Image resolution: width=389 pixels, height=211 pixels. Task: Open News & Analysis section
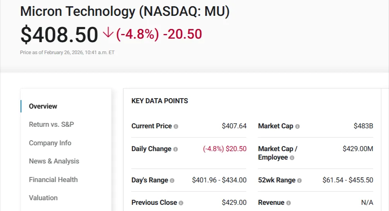click(54, 161)
